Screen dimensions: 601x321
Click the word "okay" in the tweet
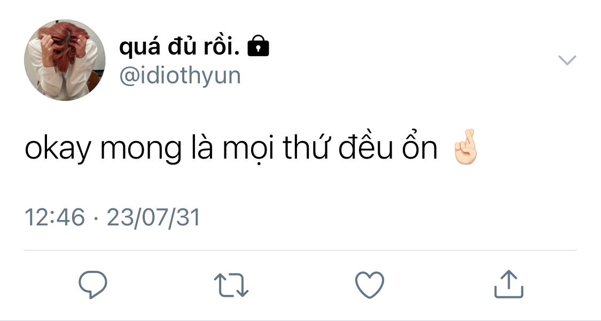(58, 149)
